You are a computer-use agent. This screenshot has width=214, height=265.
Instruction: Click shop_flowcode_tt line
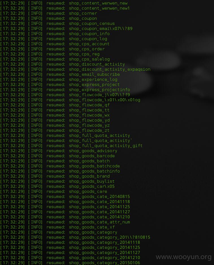tap(89, 110)
